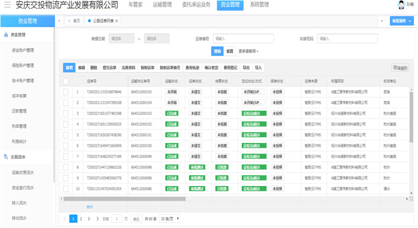418x228 pixels.
Task: Open the 标签操作 dropdown
Action: coord(402,21)
